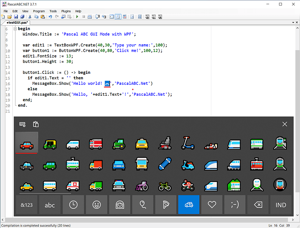Close the testGUI.pas document tab
Image resolution: width=300 pixels, height=228 pixels.
coord(297,22)
